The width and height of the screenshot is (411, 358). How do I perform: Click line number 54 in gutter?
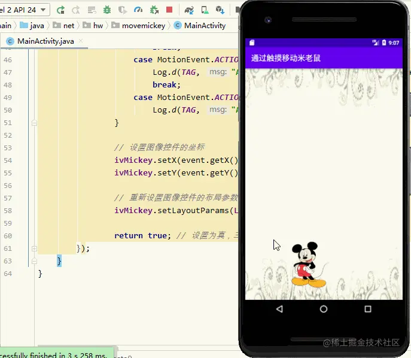[x=8, y=160]
